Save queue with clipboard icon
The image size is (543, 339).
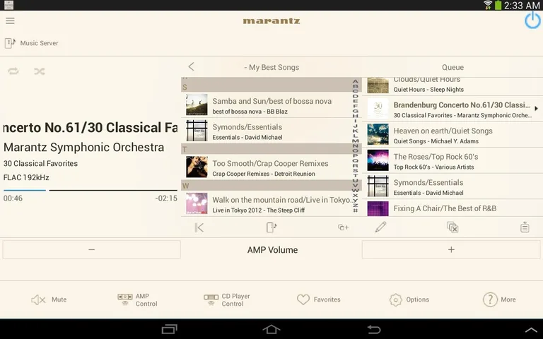(525, 227)
